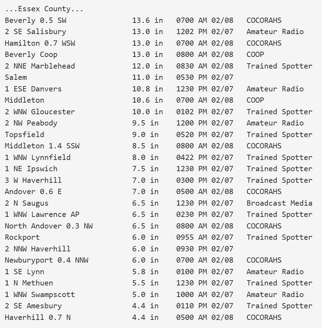
Task: Click the Beverly 0.5 SW location
Action: click(x=36, y=20)
